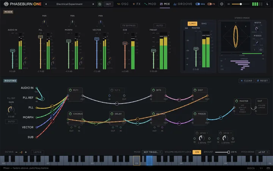Click the stereo link icon under M Bass
The image size is (273, 171).
point(260,50)
